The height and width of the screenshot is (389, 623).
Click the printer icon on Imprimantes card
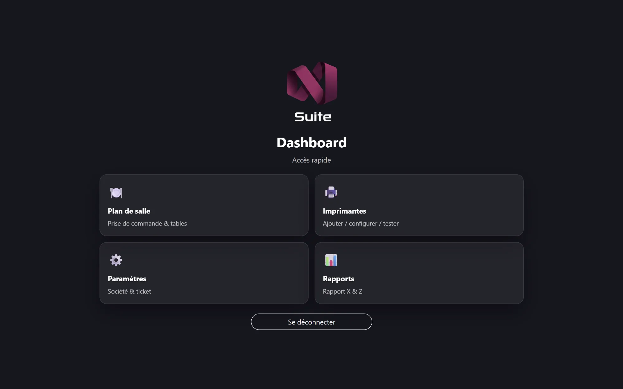(x=331, y=192)
